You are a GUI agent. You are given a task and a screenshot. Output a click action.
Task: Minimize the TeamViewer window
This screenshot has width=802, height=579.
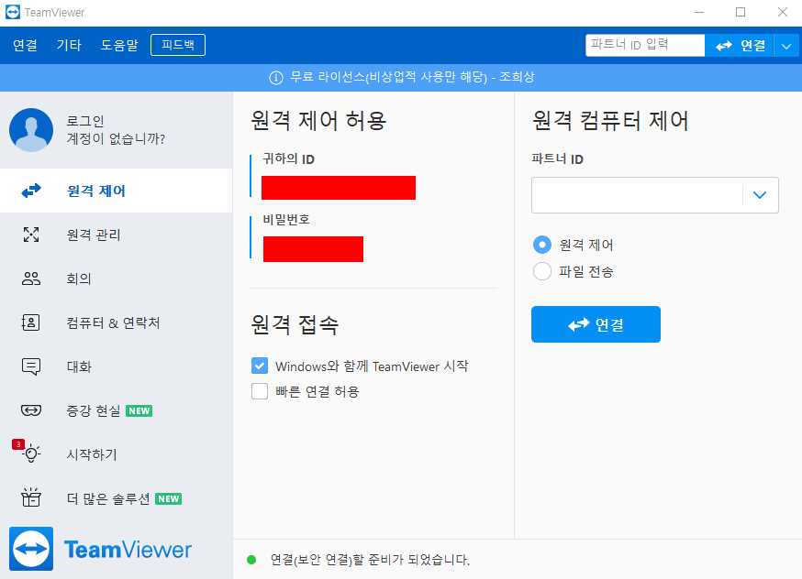tap(699, 12)
